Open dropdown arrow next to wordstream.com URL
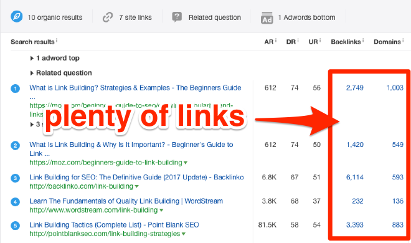The width and height of the screenshot is (411, 243). pos(161,210)
